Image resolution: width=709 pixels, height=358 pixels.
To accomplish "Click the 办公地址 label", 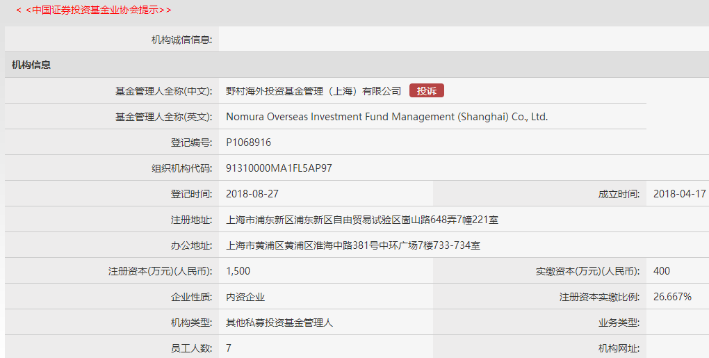I will pos(191,245).
